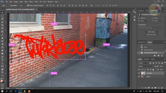Image resolution: width=166 pixels, height=93 pixels.
Task: Switch to the Adjustments tab
Action: [x=142, y=42]
